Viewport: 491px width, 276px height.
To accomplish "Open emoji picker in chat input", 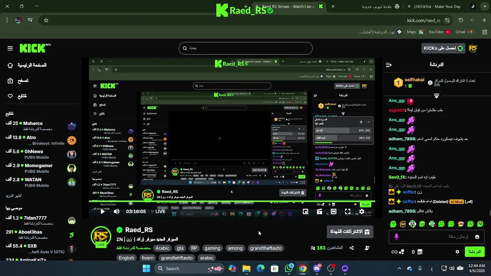I will tap(477, 237).
